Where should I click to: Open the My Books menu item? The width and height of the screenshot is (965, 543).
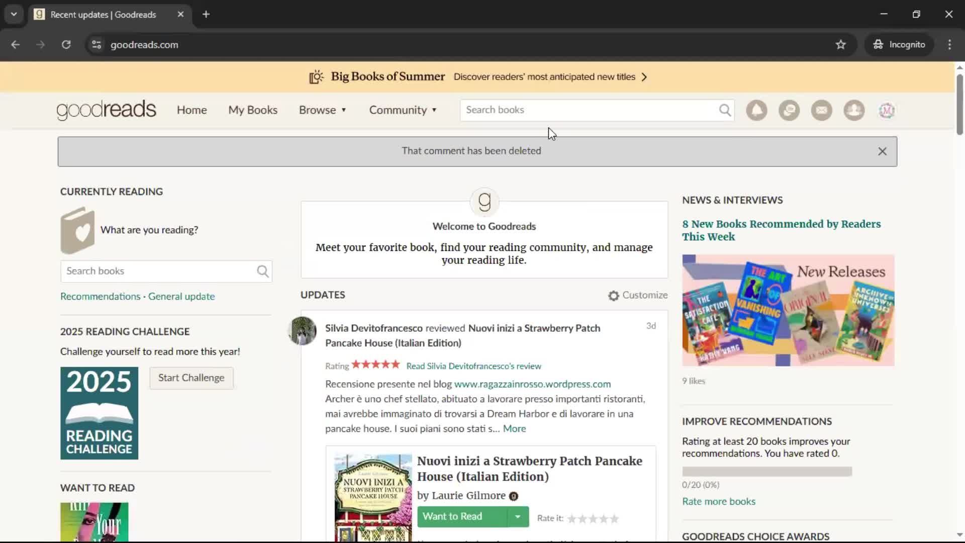click(253, 110)
